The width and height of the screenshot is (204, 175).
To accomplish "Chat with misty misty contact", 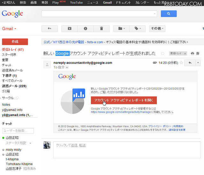I will [x=13, y=150].
